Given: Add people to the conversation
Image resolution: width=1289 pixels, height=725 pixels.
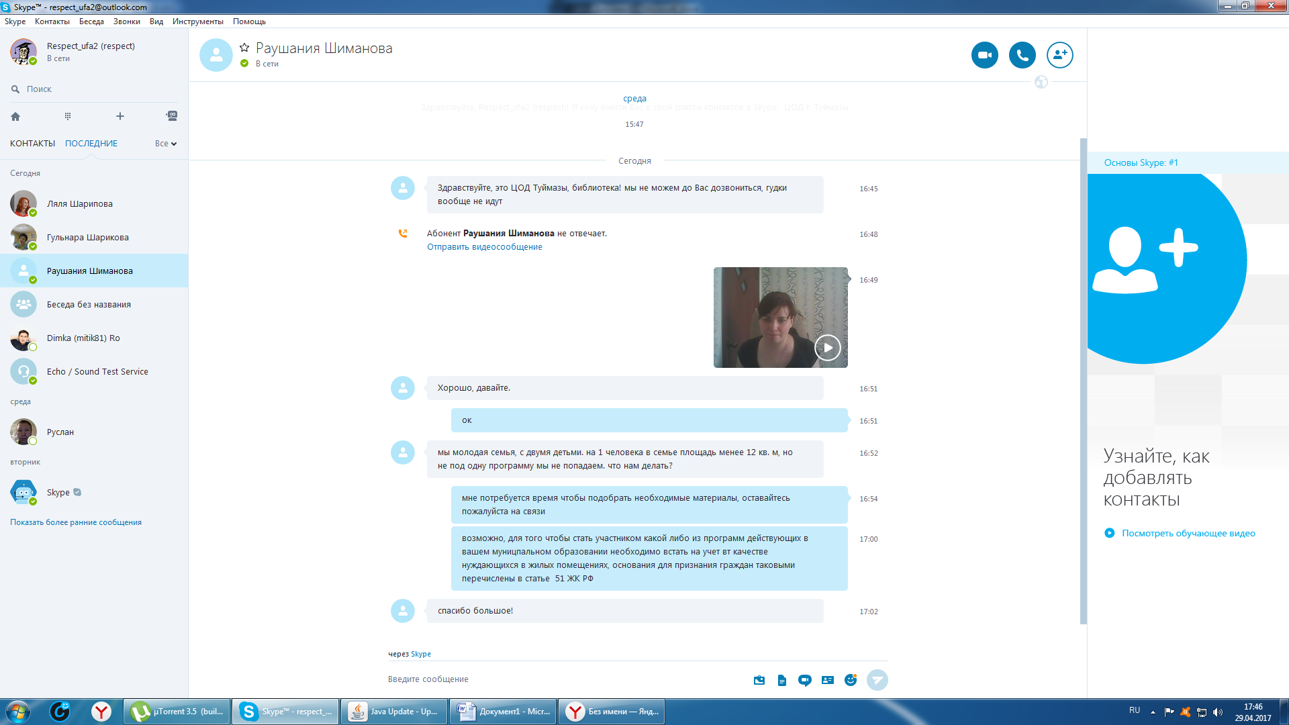Looking at the screenshot, I should (x=1060, y=55).
